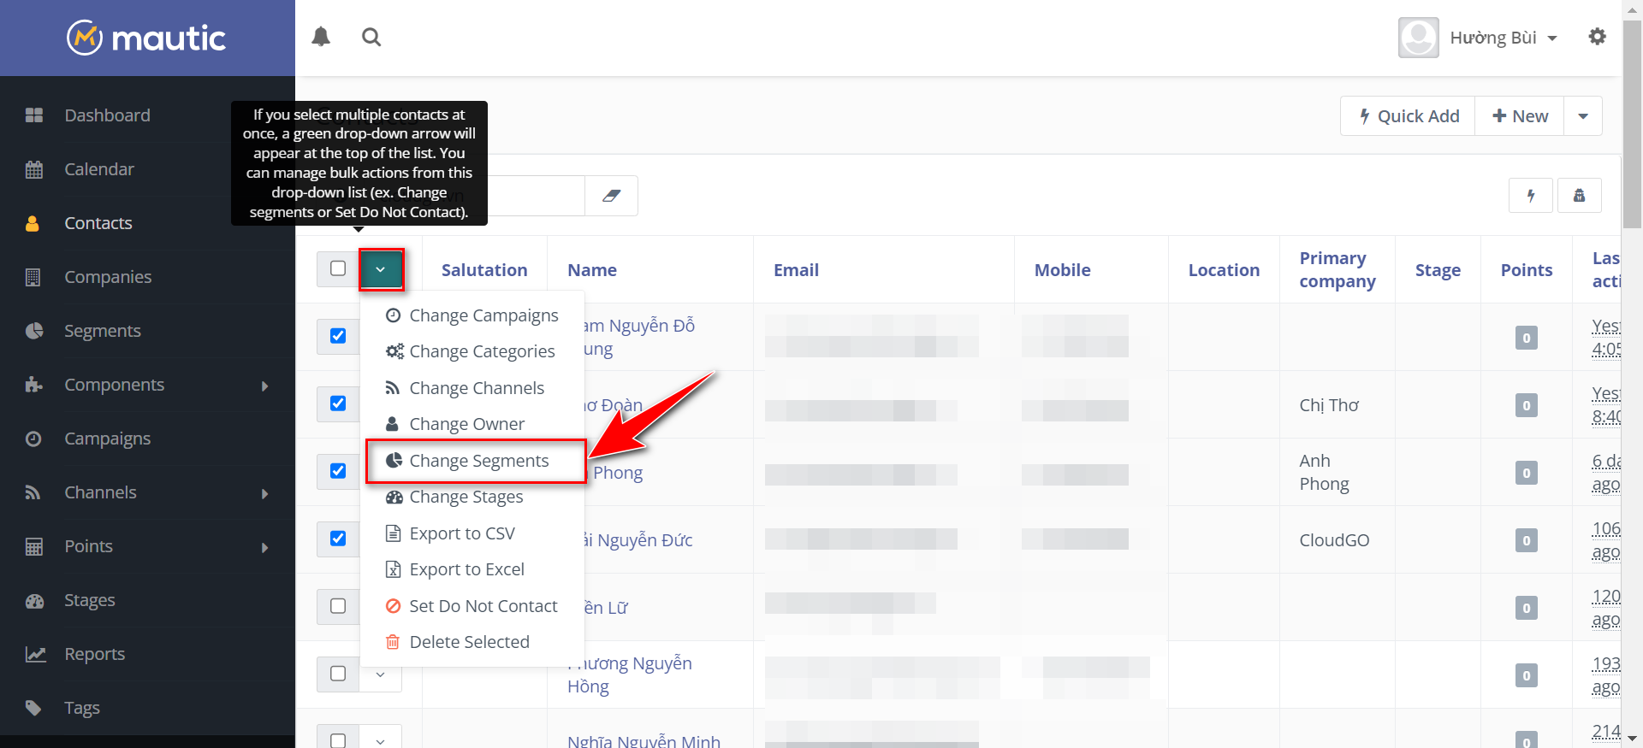
Task: Expand the dropdown arrow beside New button
Action: pos(1582,116)
